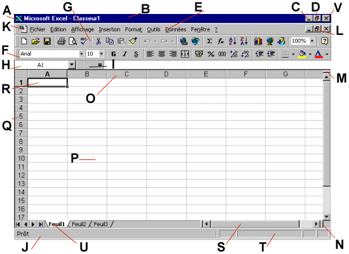Viewport: 349px width, 254px height.
Task: Toggle italic formatting button
Action: tap(125, 54)
